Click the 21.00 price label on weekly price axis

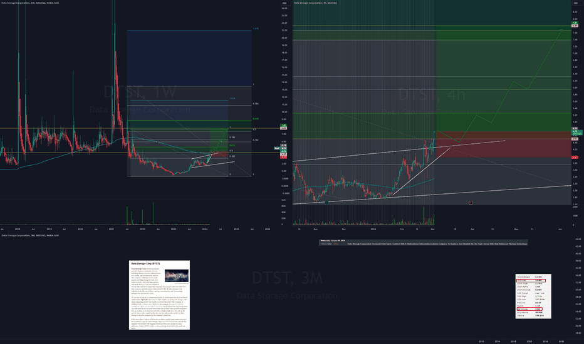click(284, 31)
